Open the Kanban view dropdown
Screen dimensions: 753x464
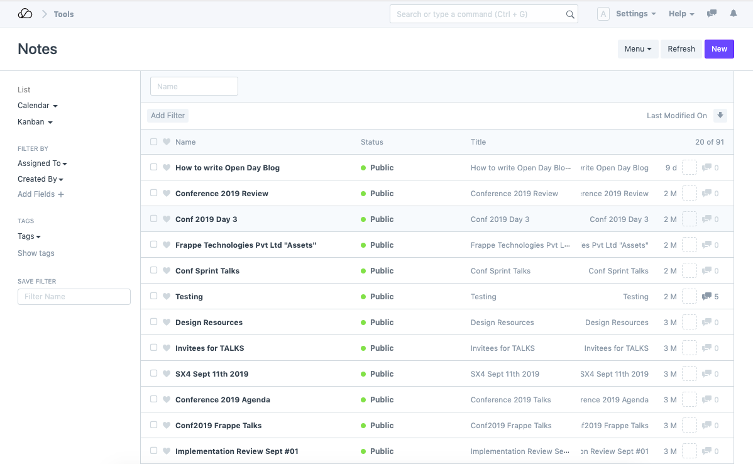click(x=35, y=122)
